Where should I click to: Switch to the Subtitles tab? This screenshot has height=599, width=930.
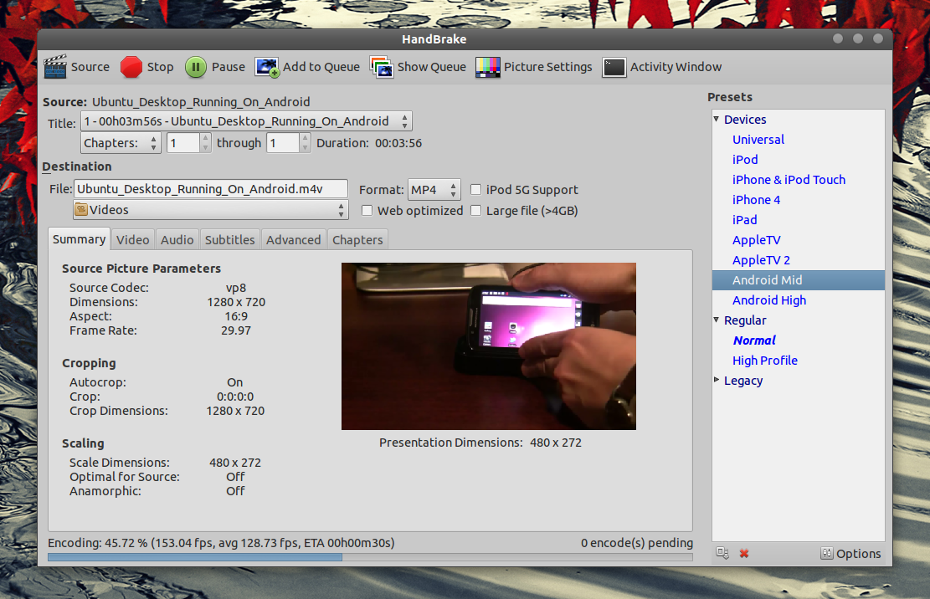click(x=230, y=239)
